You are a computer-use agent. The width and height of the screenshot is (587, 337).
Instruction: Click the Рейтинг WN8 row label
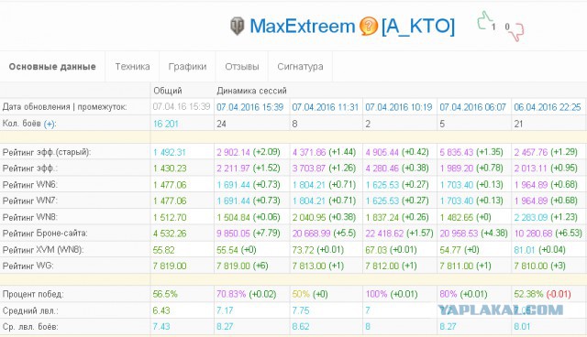tap(30, 217)
